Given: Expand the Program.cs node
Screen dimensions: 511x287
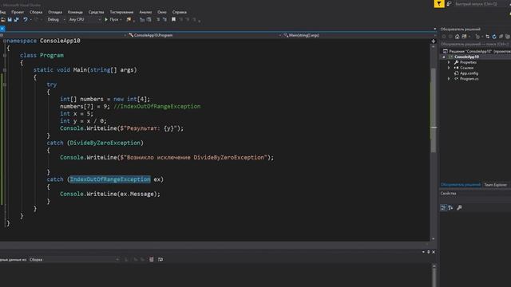Looking at the screenshot, I should 449,79.
